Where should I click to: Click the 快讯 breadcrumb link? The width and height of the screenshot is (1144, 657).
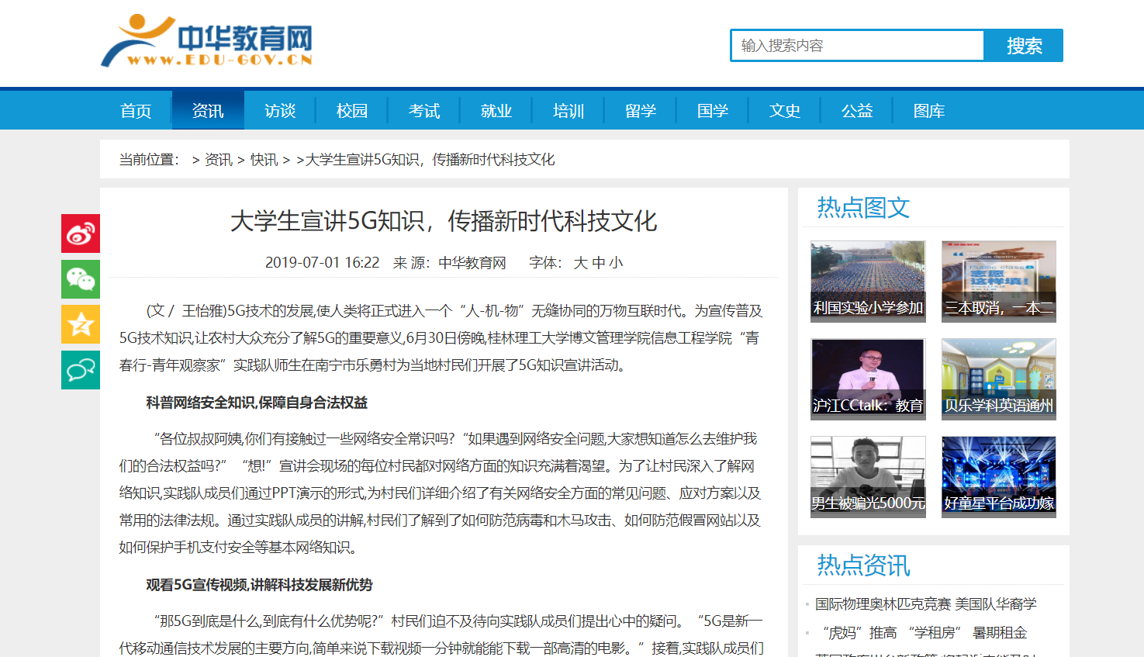tap(264, 160)
